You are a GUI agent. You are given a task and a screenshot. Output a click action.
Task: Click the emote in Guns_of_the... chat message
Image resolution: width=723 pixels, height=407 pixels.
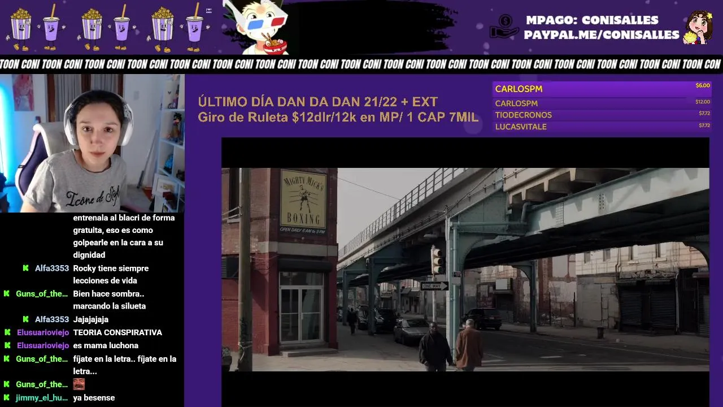tap(79, 384)
